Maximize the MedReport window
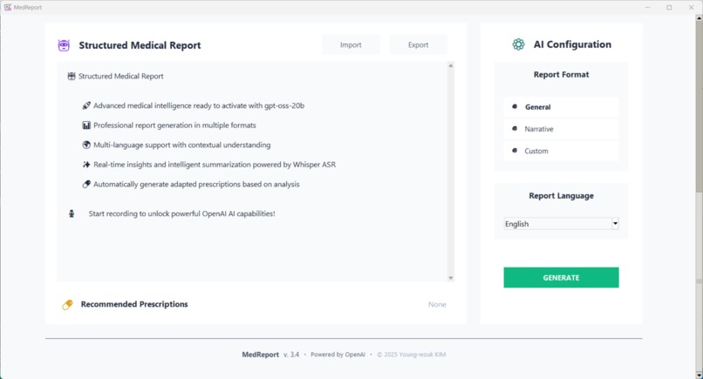Screen dimensions: 703x379 [669, 7]
